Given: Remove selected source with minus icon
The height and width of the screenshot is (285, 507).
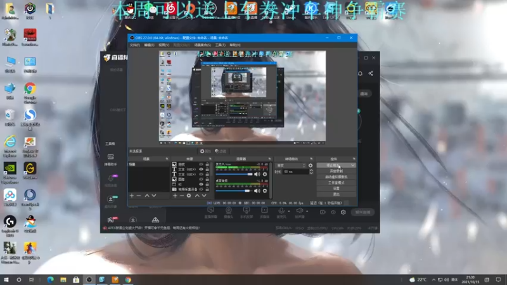Looking at the screenshot, I should click(182, 196).
